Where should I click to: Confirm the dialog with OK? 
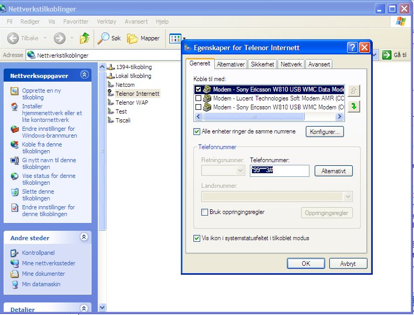(306, 264)
